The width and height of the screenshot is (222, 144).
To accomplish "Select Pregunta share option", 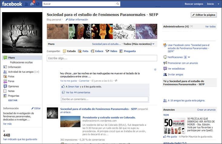I will pos(128,51).
